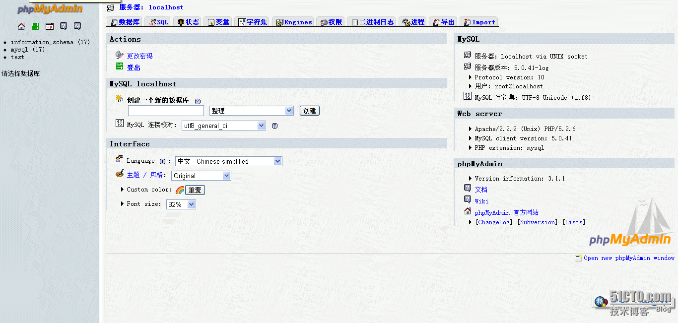Viewport: 678px width, 323px height.
Task: Click the new database name input field
Action: (166, 111)
